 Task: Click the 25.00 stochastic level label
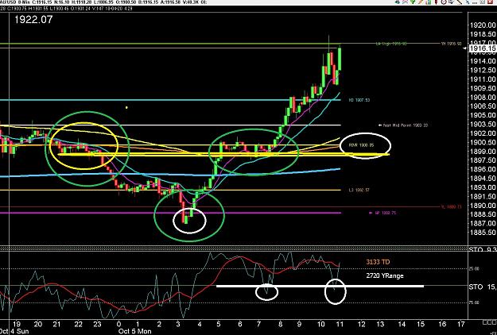point(474,269)
